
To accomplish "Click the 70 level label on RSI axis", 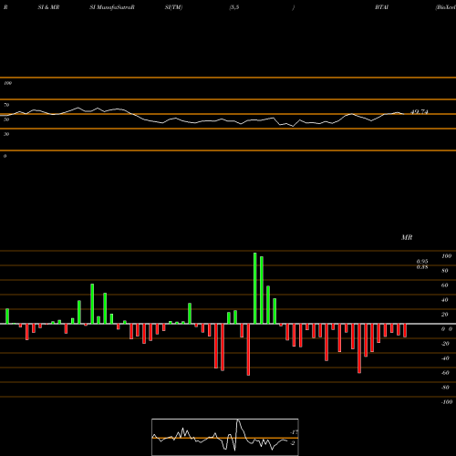I will pyautogui.click(x=6, y=105).
